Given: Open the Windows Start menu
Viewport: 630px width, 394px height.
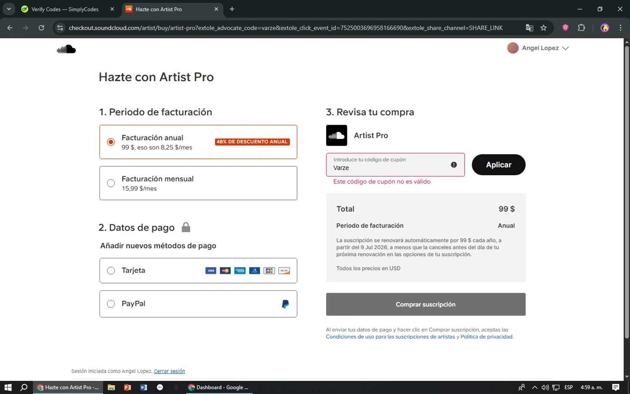Looking at the screenshot, I should pos(8,387).
